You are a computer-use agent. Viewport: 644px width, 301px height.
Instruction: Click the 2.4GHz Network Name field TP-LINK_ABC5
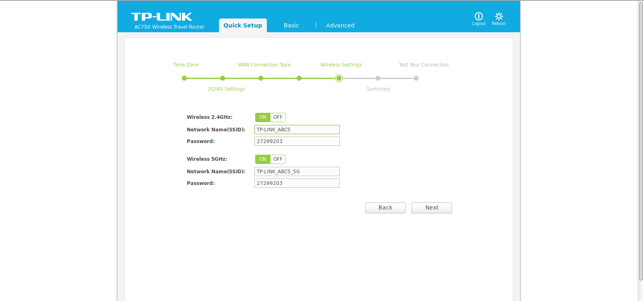click(297, 129)
